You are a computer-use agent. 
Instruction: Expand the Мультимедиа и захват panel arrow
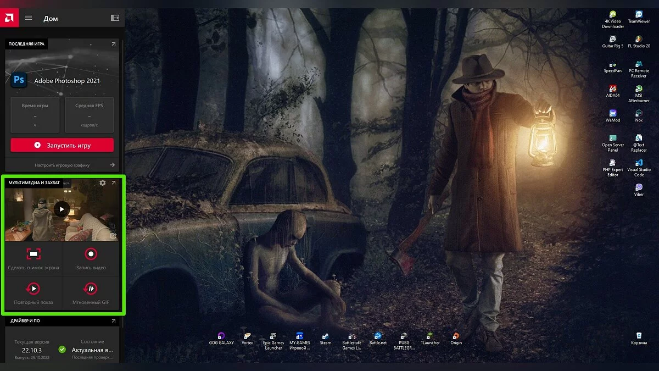pyautogui.click(x=114, y=182)
